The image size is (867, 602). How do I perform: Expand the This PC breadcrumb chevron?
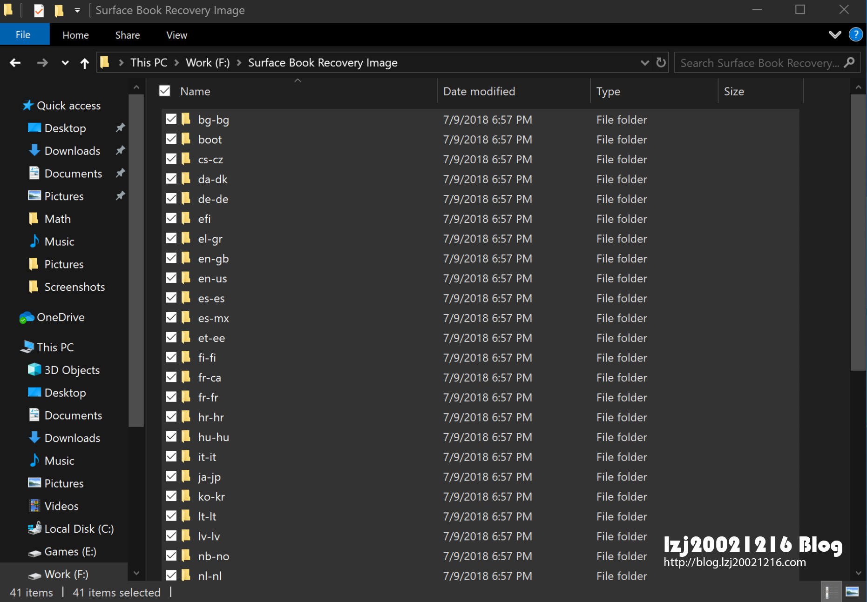(176, 63)
